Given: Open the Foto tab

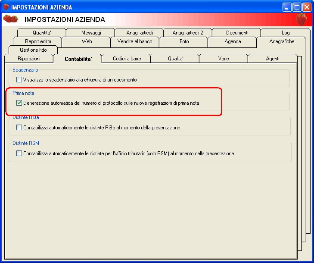Looking at the screenshot, I should pos(184,41).
